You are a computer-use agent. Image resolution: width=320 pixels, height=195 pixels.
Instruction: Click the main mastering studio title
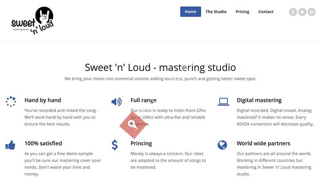click(x=160, y=68)
